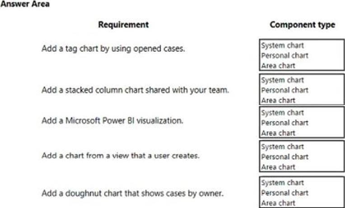Choose Personal chart for stacked column chart

tap(284, 90)
